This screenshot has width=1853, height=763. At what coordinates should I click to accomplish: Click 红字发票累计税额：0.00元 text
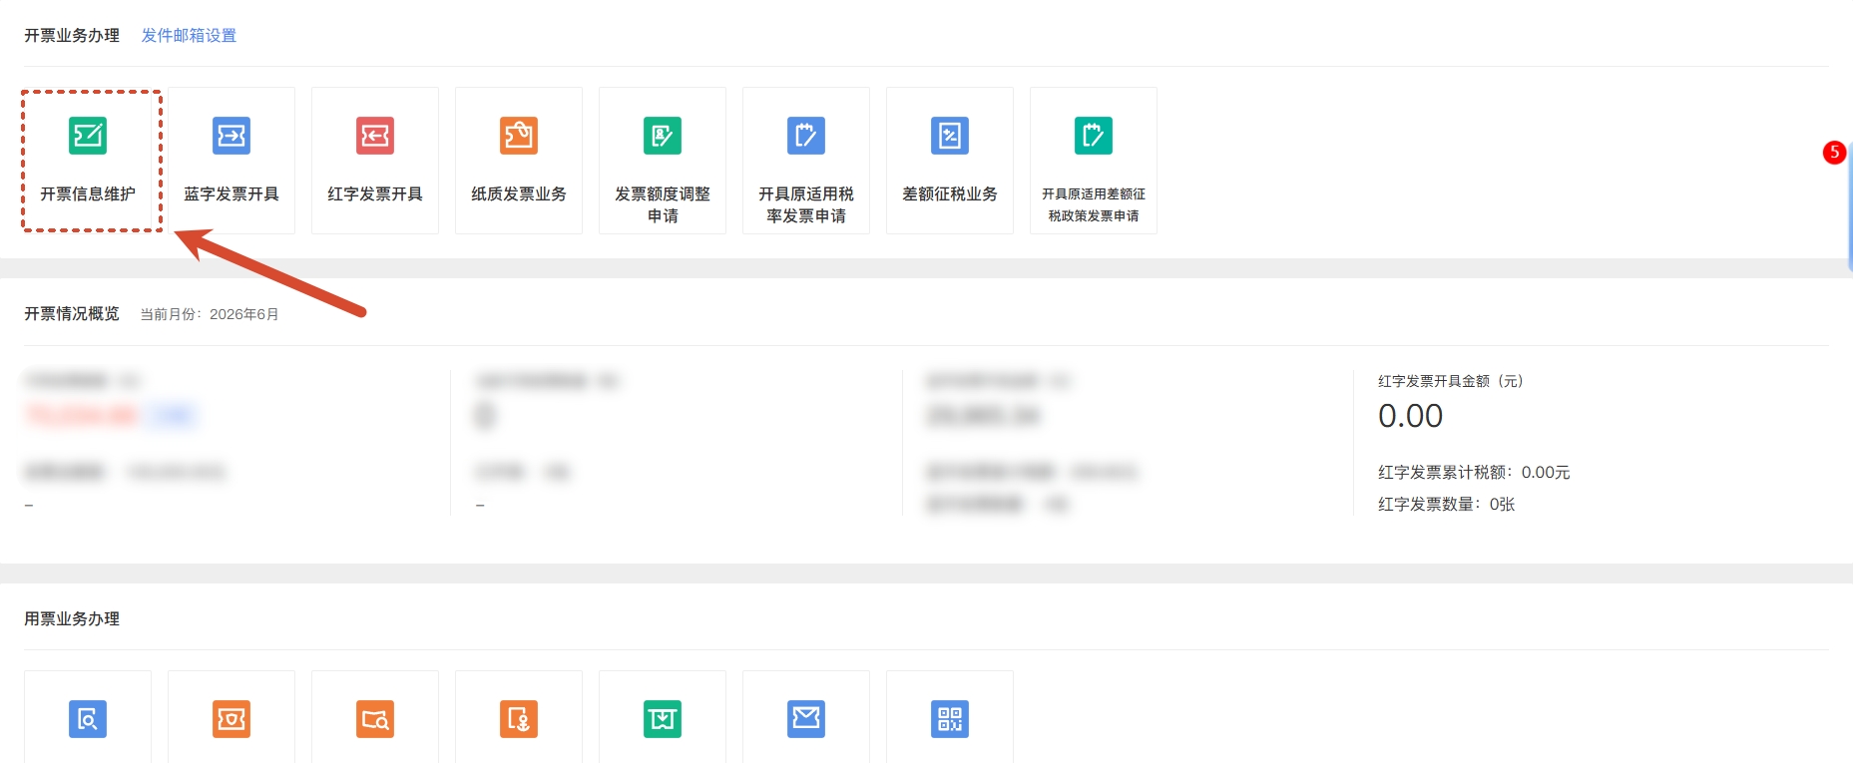point(1474,473)
